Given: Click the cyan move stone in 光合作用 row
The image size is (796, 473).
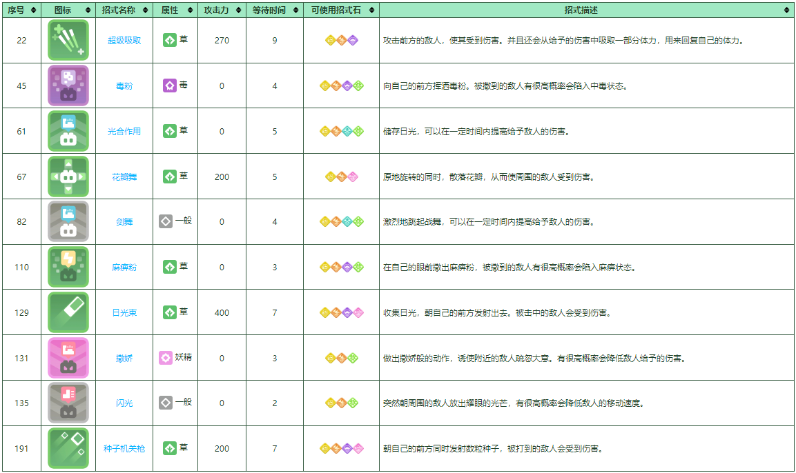Looking at the screenshot, I should (347, 131).
